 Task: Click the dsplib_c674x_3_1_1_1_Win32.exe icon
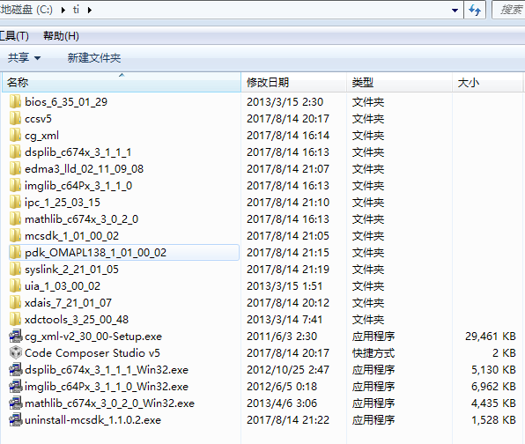(15, 369)
